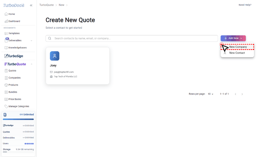Click the small TurboSign logo in usage panel

(x=8, y=125)
